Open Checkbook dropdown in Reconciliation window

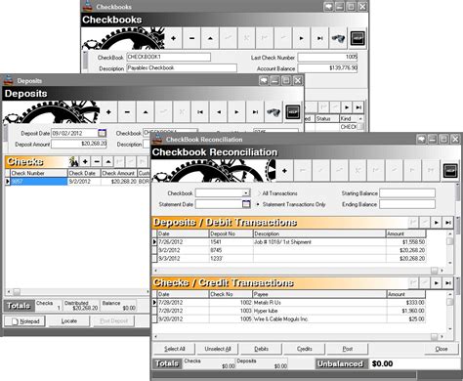[x=246, y=193]
